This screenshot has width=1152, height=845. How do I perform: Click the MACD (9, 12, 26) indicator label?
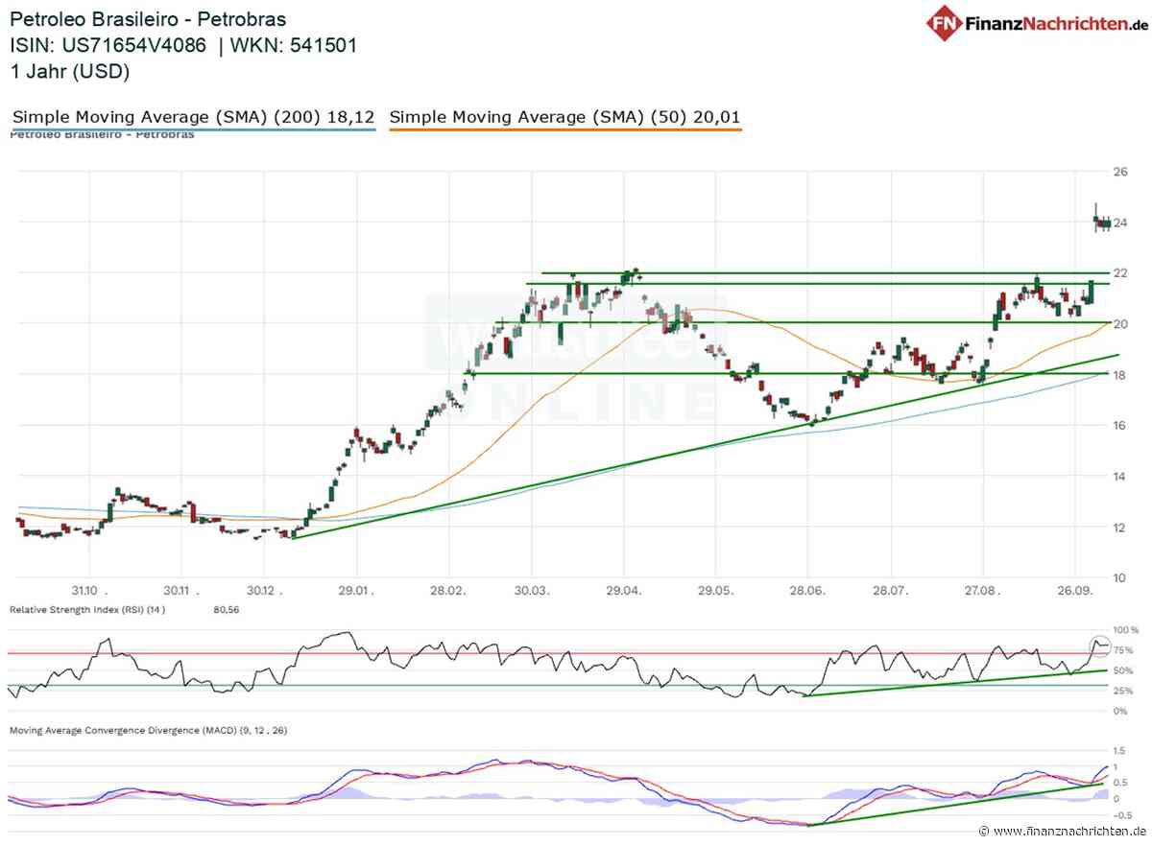coord(148,730)
